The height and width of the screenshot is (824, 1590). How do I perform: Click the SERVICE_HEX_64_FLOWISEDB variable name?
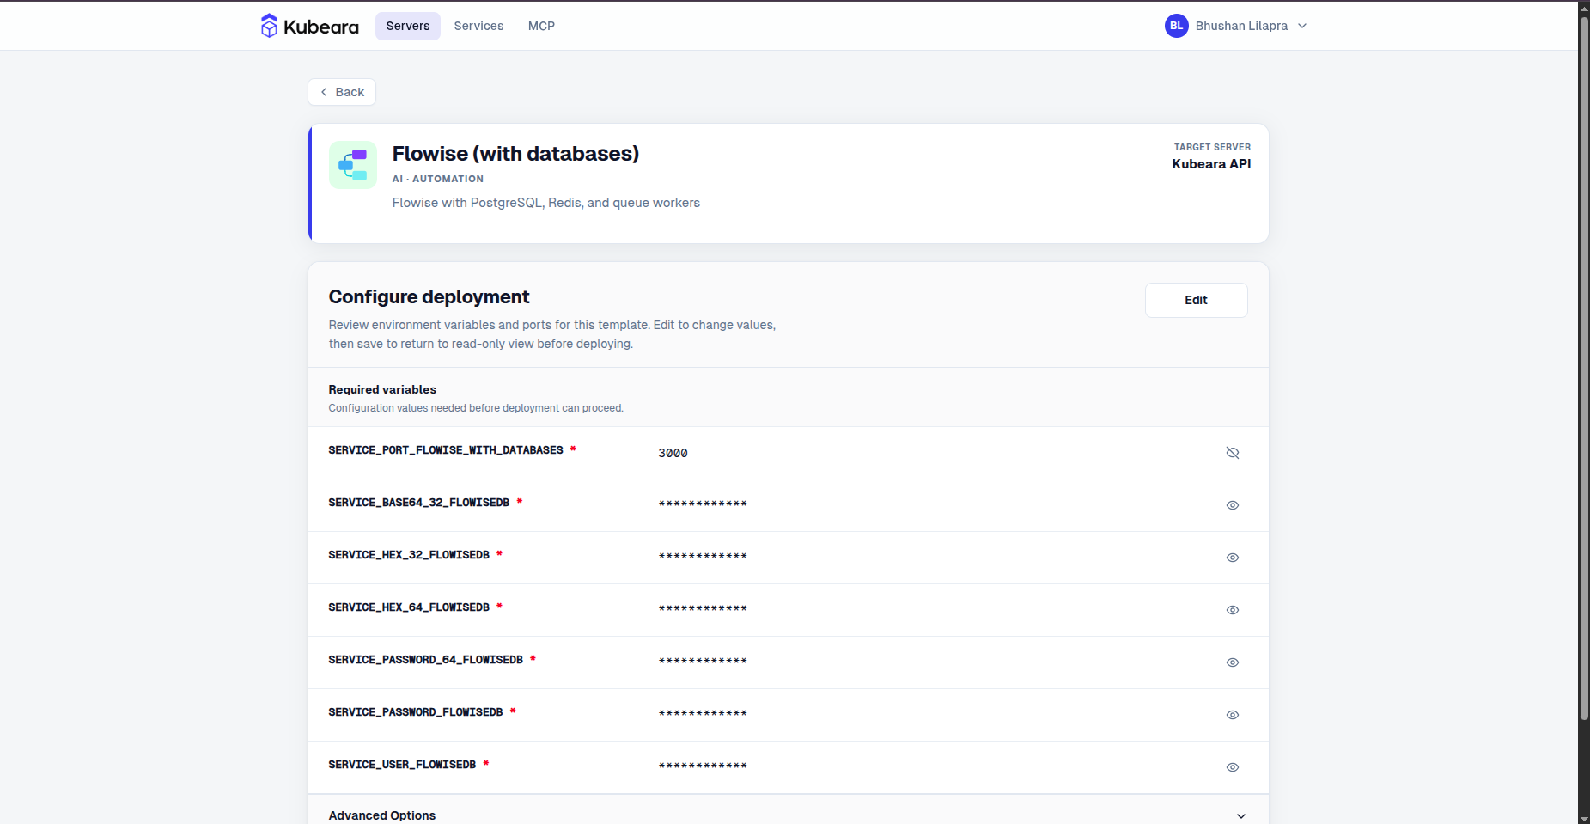point(409,607)
